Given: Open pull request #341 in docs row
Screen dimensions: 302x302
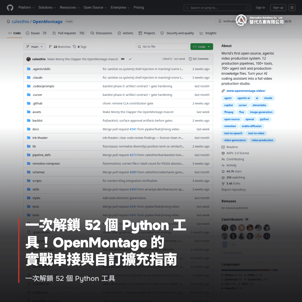Looking at the screenshot, I should click(133, 129).
